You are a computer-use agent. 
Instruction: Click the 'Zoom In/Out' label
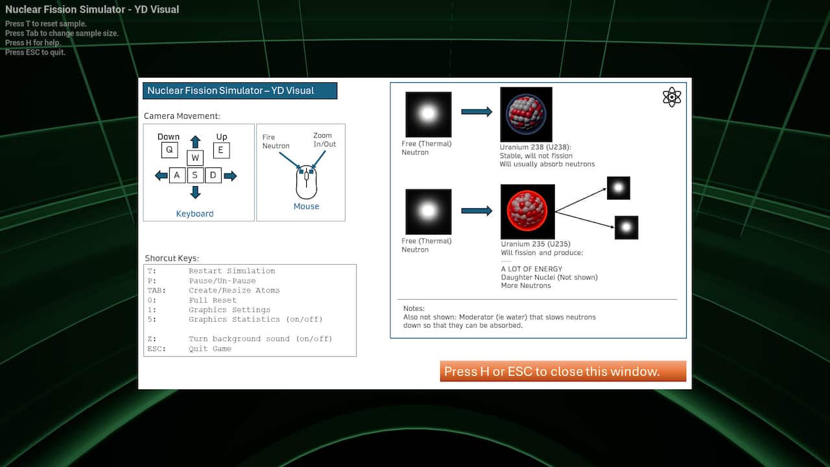click(x=325, y=140)
